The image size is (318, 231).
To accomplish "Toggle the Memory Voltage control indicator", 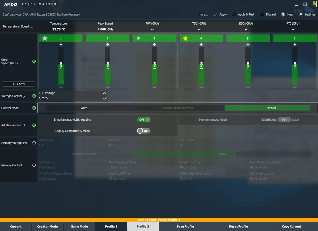I will [x=34, y=143].
